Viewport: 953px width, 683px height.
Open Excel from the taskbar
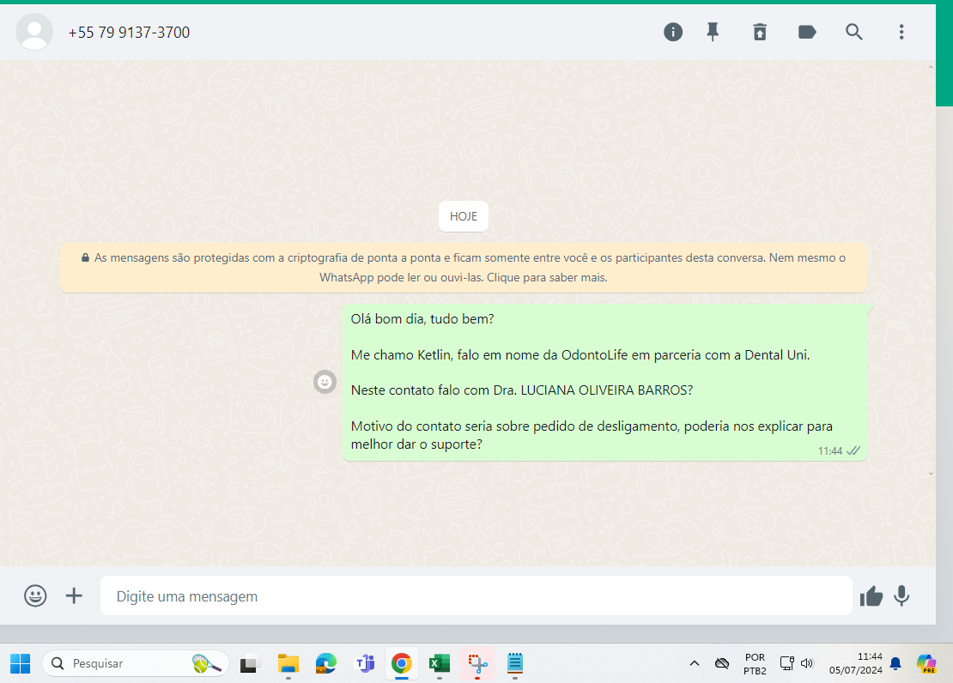(439, 663)
